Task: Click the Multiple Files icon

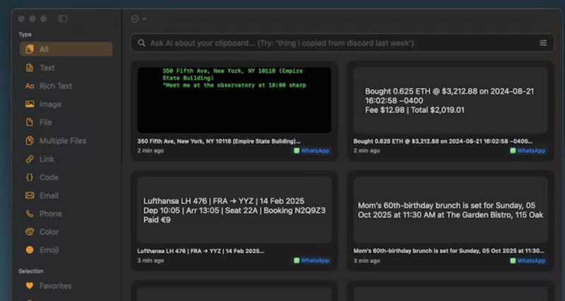Action: (x=30, y=141)
